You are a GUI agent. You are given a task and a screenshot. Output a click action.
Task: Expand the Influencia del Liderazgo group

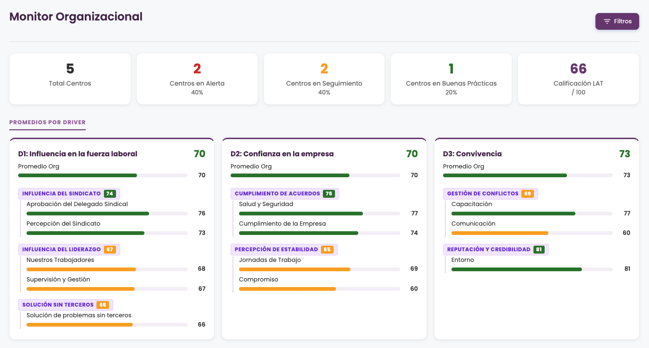point(69,249)
